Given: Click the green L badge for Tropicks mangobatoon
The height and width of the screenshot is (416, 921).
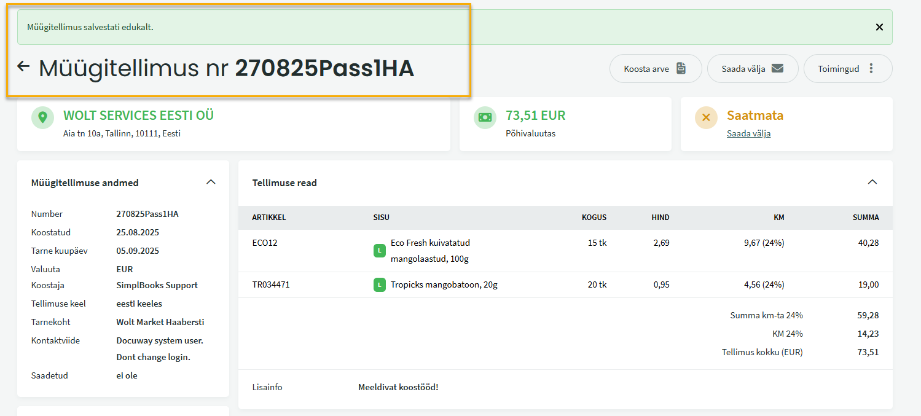Looking at the screenshot, I should pos(380,285).
